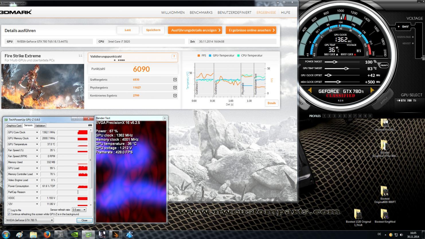The image size is (425, 239).
Task: Switch to Graphics Card tab in GPU-Z
Action: pyautogui.click(x=14, y=126)
